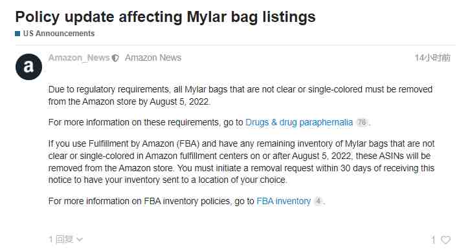
Task: Click the 4 click-count badge after FBA inventory
Action: pyautogui.click(x=318, y=201)
